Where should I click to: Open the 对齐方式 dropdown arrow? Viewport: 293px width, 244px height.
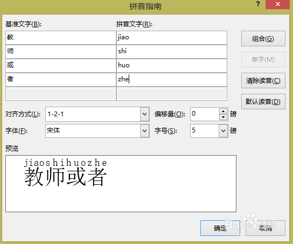click(145, 114)
